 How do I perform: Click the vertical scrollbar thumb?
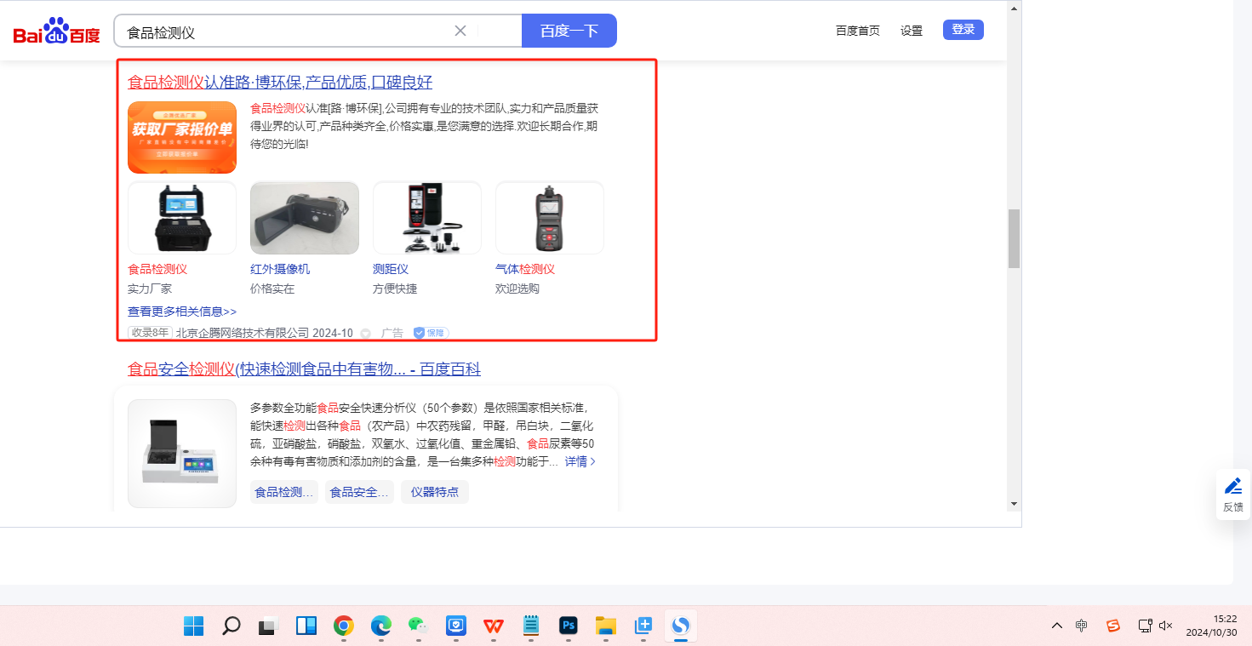1014,238
